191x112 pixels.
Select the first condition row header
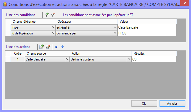tap(8, 27)
